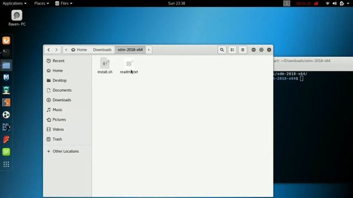Open the Files dock icon
Viewport: 353px width, 198px height.
[6, 65]
